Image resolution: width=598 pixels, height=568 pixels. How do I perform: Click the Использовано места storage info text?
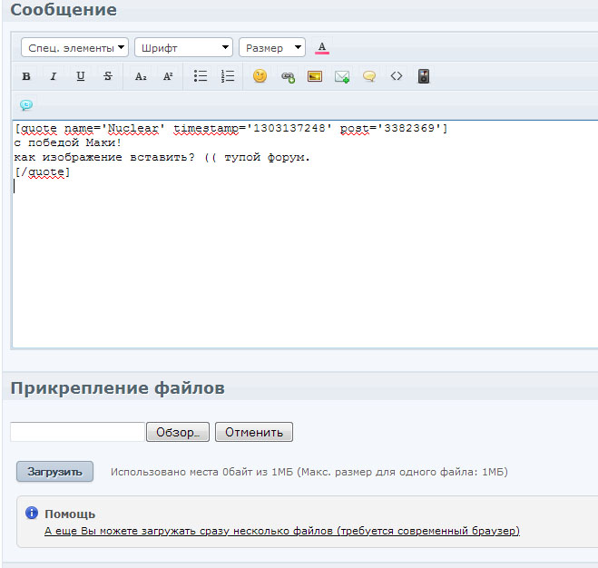309,472
